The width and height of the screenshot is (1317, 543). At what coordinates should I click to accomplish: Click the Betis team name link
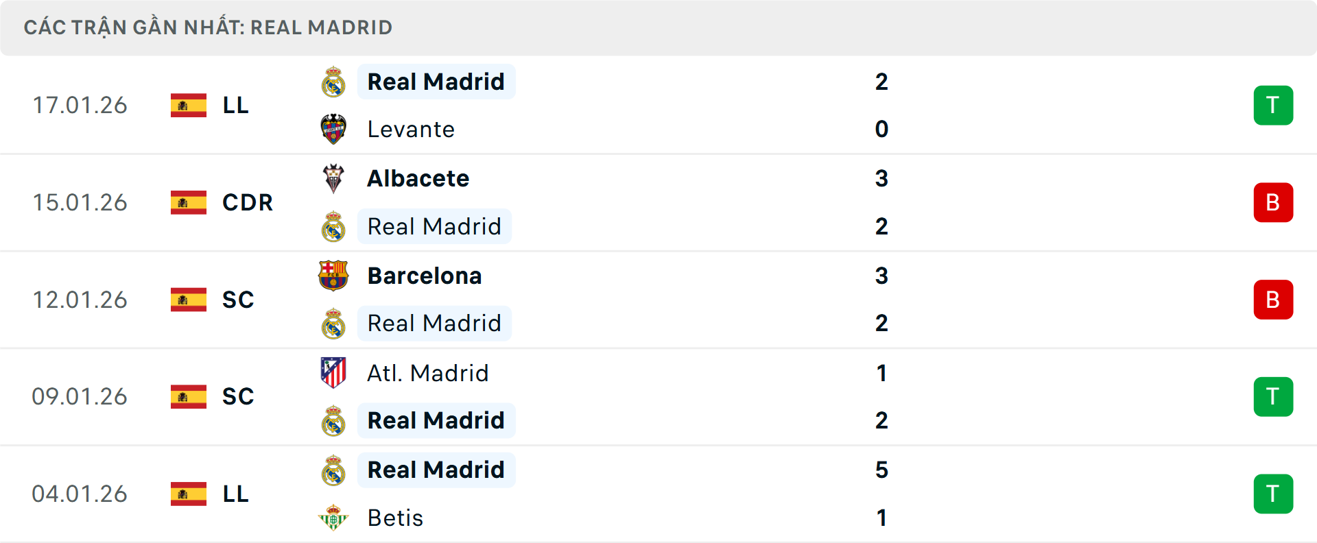(394, 519)
